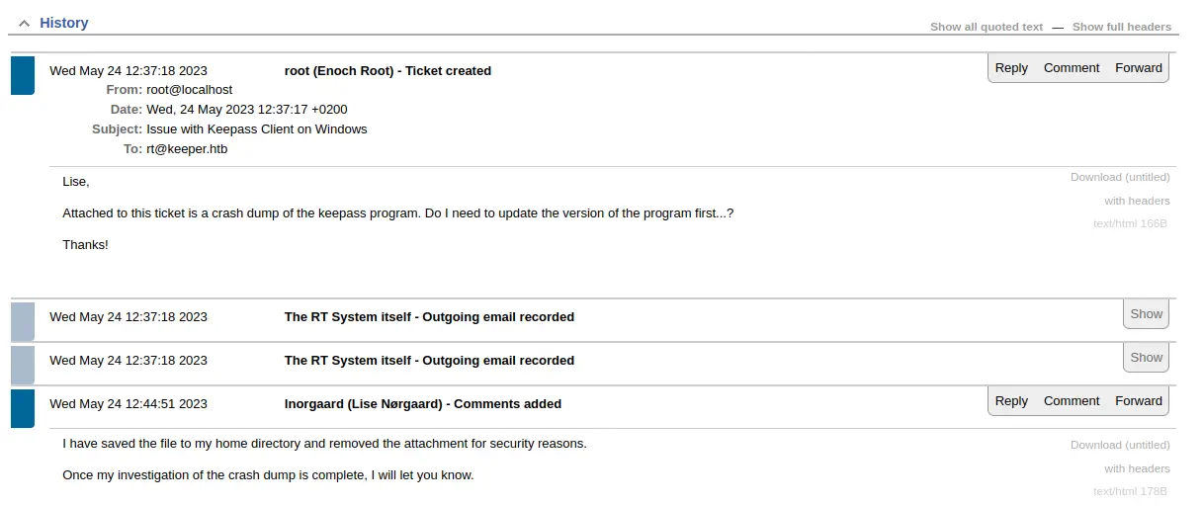Click the History section title link

[64, 23]
